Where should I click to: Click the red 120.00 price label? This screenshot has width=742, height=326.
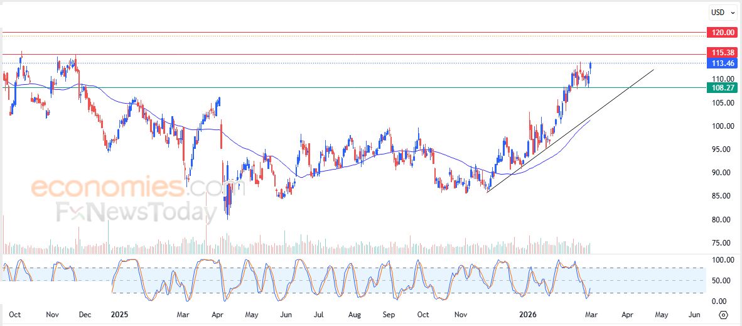pos(721,32)
